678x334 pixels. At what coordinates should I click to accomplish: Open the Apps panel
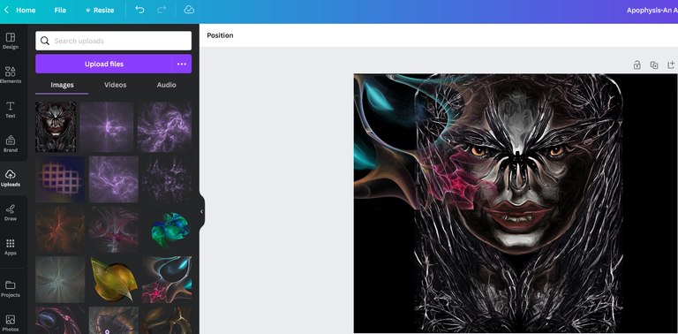[x=11, y=247]
